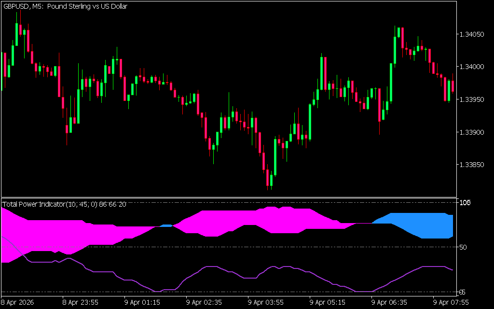Click the 50 level label on indicator scale

pos(463,247)
